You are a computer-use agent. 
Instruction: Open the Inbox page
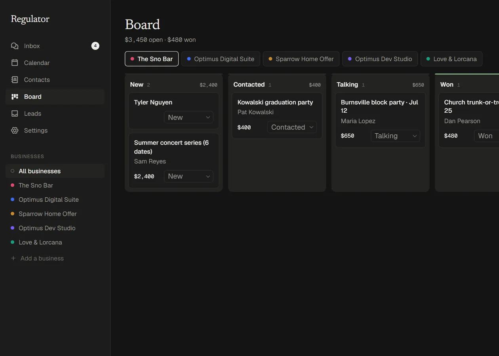[55, 46]
